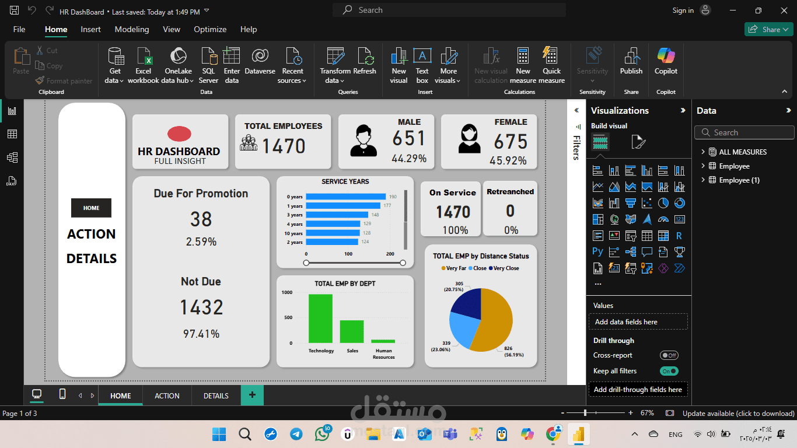Open the Help ribbon tab
797x448 pixels.
point(249,29)
